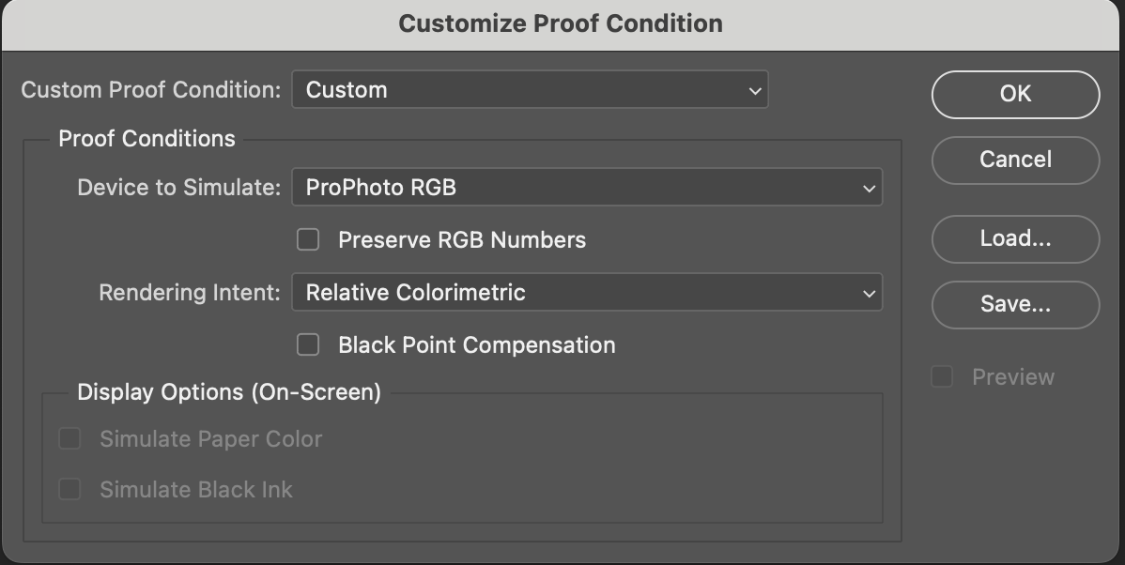Check the Simulate Black Ink box
Image resolution: width=1125 pixels, height=565 pixels.
[69, 490]
